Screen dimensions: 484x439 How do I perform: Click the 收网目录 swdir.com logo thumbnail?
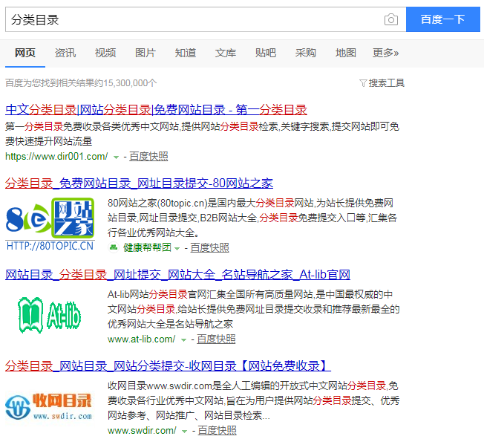pyautogui.click(x=49, y=407)
